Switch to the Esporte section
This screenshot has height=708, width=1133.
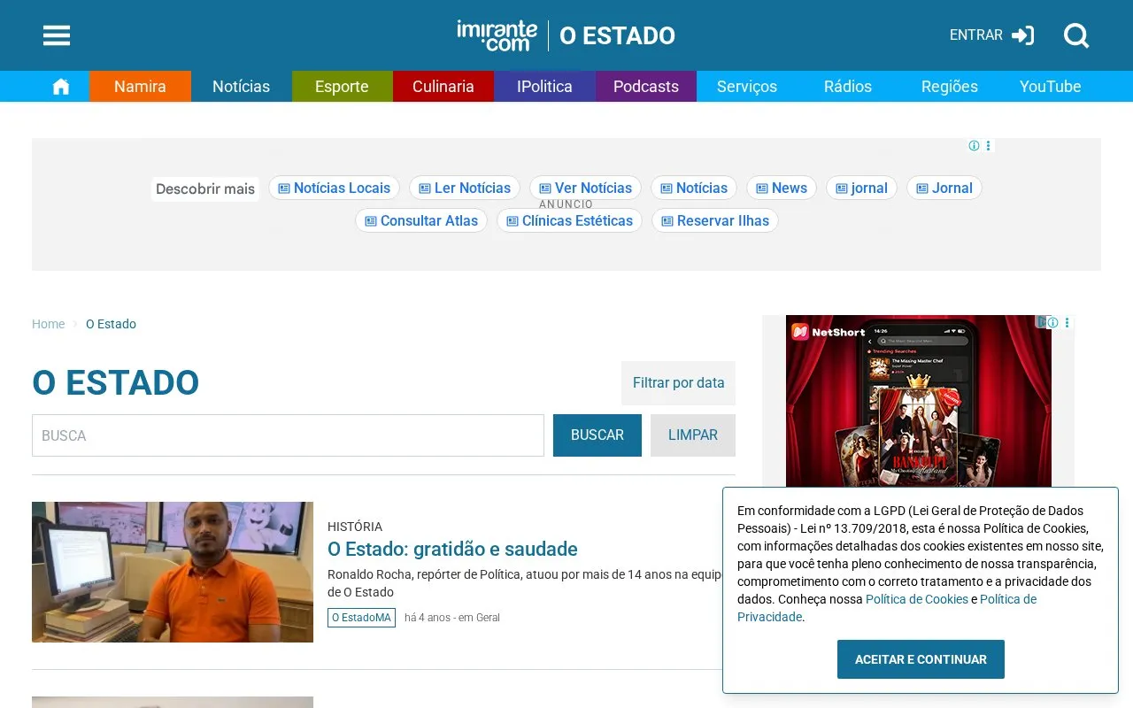point(342,87)
